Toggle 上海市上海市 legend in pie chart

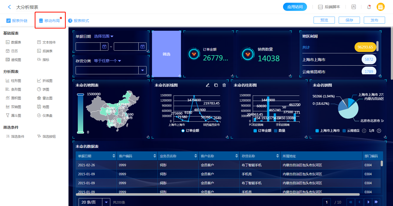tap(327, 131)
